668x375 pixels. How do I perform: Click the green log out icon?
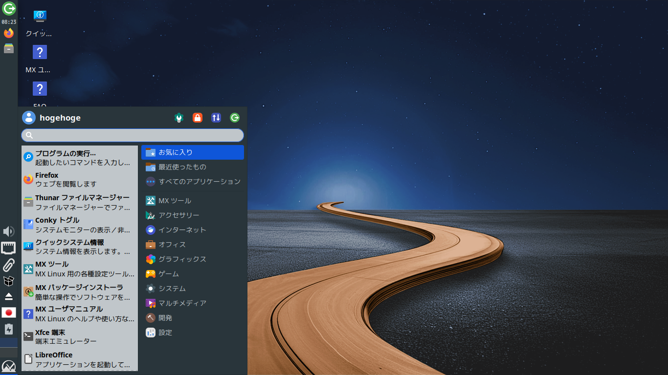tap(235, 118)
